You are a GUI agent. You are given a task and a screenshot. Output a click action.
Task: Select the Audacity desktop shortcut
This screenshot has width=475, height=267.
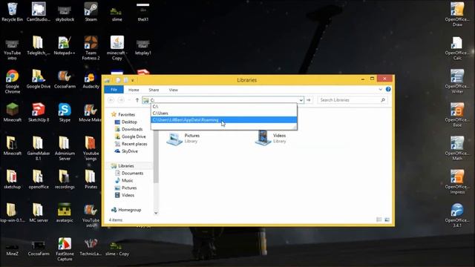point(91,79)
